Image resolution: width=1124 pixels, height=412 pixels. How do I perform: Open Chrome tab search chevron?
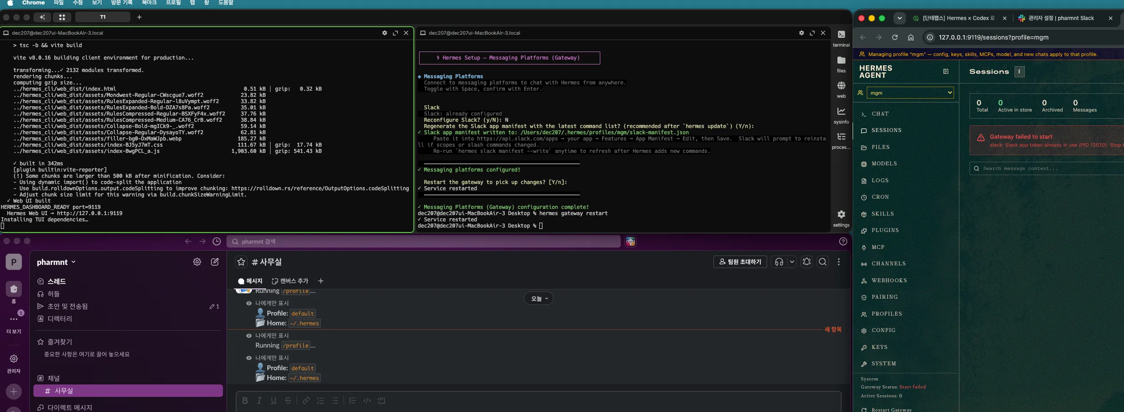tap(900, 18)
